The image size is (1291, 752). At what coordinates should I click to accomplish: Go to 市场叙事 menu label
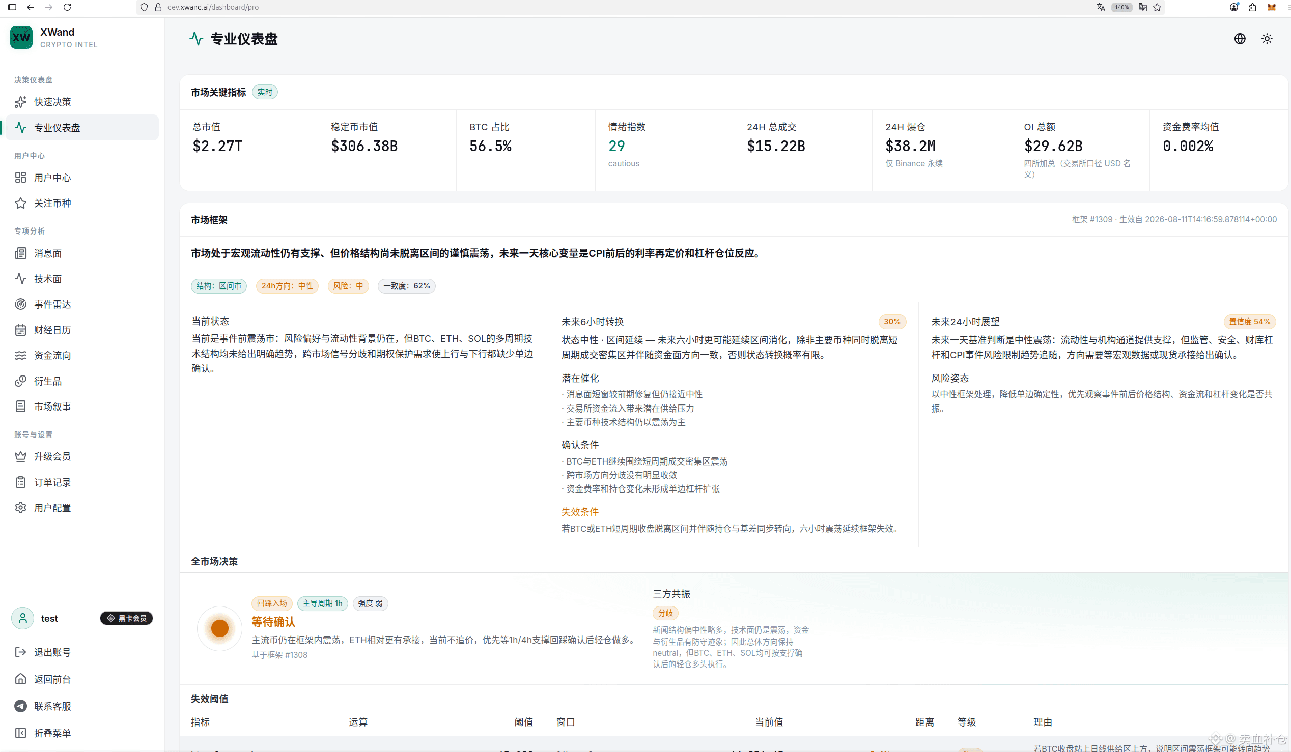pyautogui.click(x=53, y=407)
